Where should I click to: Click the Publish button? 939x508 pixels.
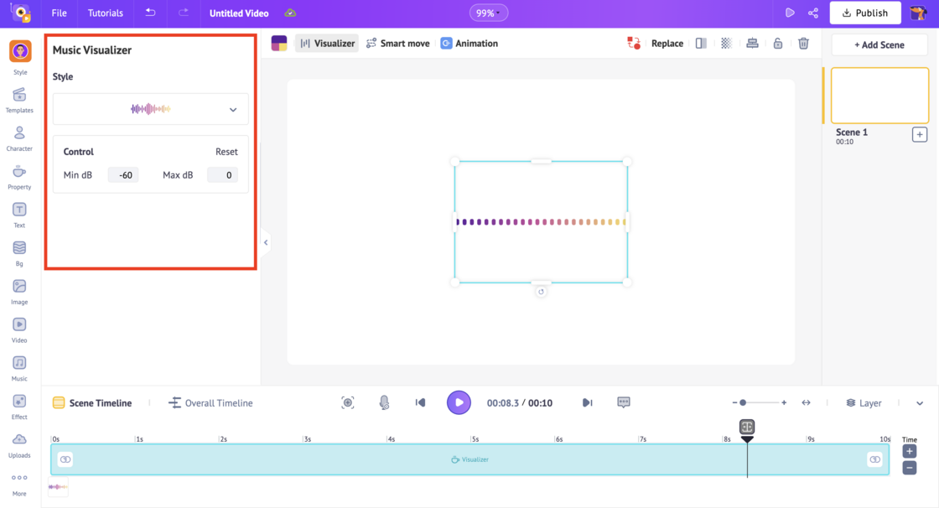(864, 13)
